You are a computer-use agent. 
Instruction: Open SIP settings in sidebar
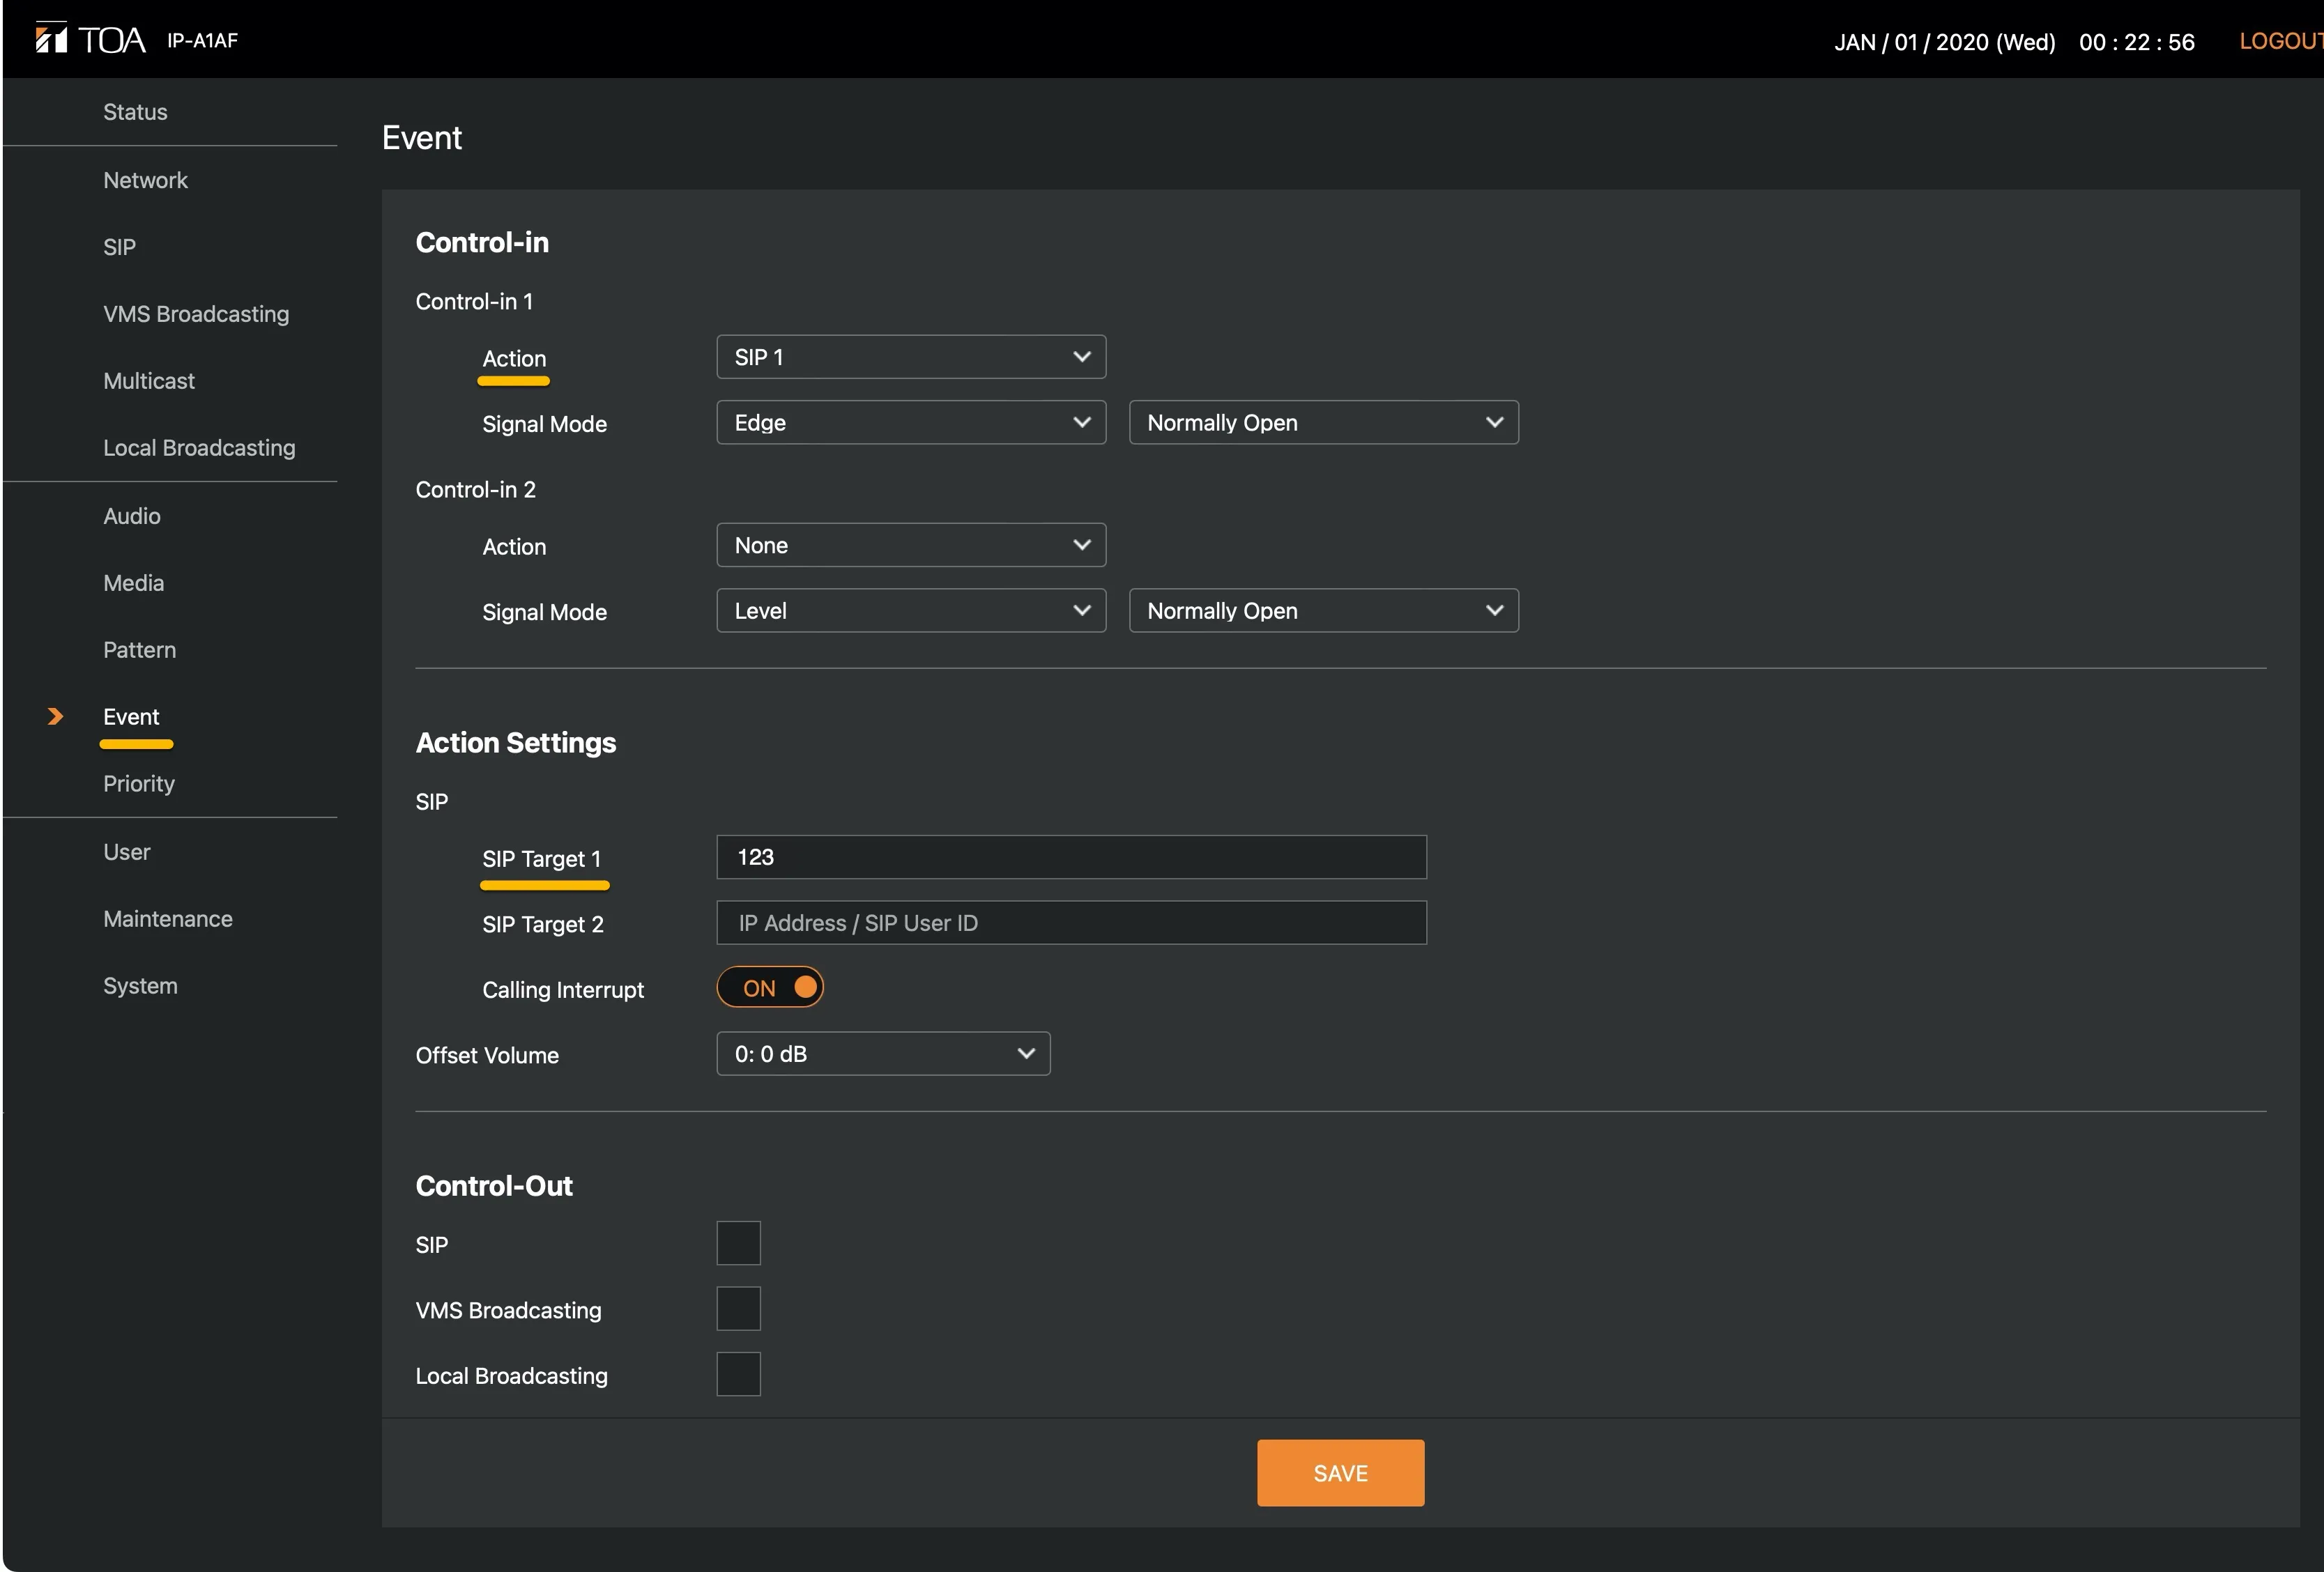point(119,247)
